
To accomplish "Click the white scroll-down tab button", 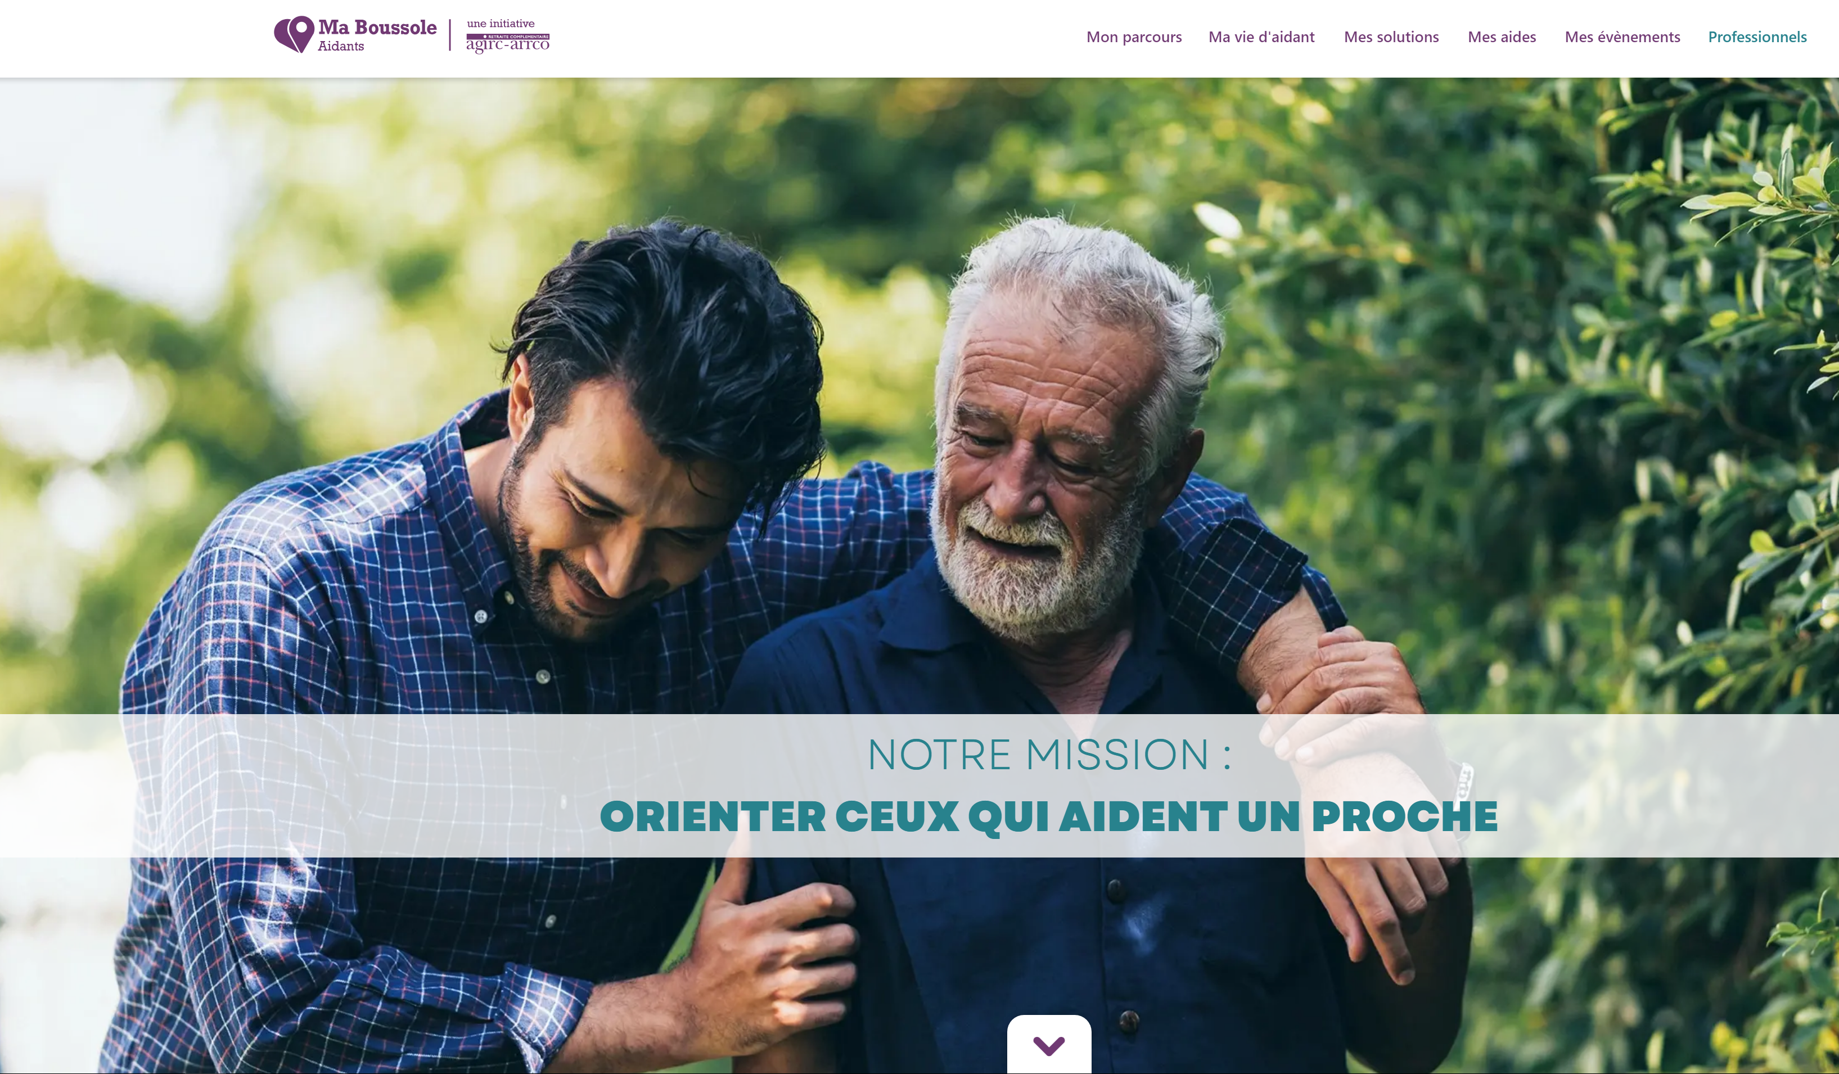I will tap(1049, 1044).
